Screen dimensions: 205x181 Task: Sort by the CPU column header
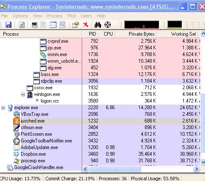(107, 34)
